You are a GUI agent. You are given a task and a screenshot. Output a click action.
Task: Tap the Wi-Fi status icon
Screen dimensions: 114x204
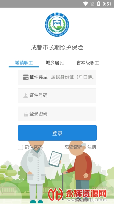85,4
